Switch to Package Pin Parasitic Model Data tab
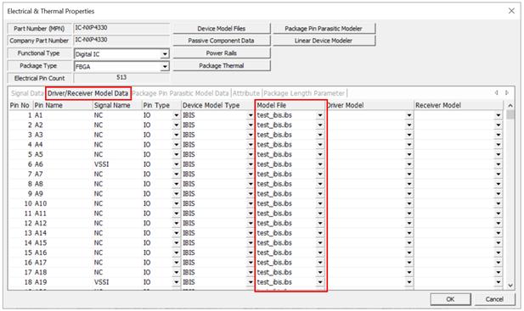The width and height of the screenshot is (524, 311). pyautogui.click(x=180, y=93)
